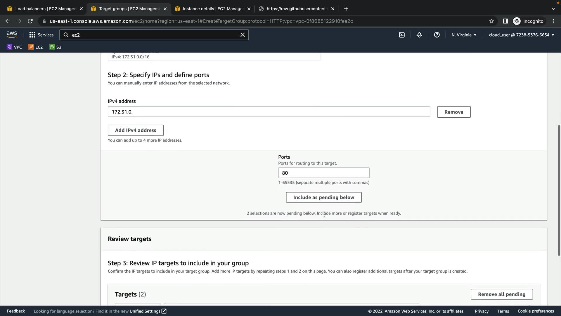This screenshot has height=316, width=561.
Task: Clear the search box with X
Action: pyautogui.click(x=243, y=35)
